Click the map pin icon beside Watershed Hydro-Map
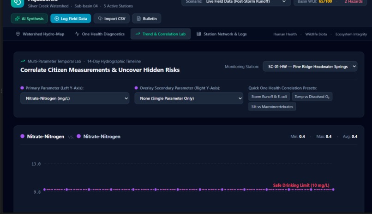372x214 pixels. (x=18, y=34)
